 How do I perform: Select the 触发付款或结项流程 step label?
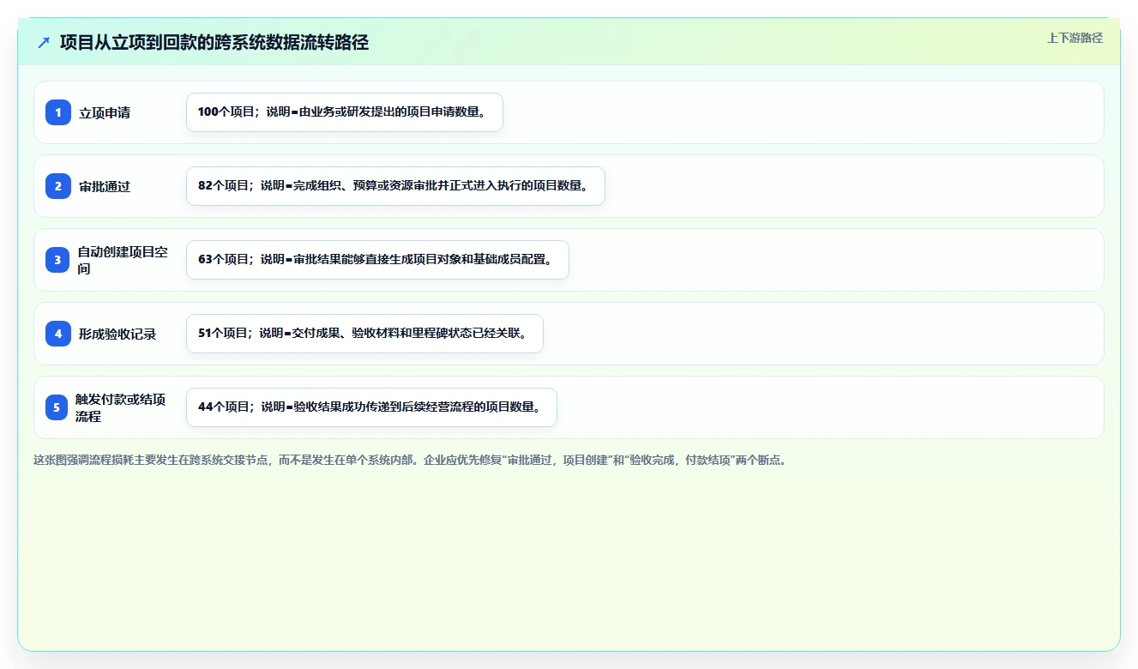tap(121, 407)
